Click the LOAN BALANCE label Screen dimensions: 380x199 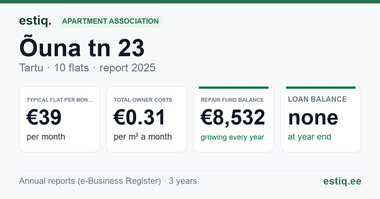(317, 99)
